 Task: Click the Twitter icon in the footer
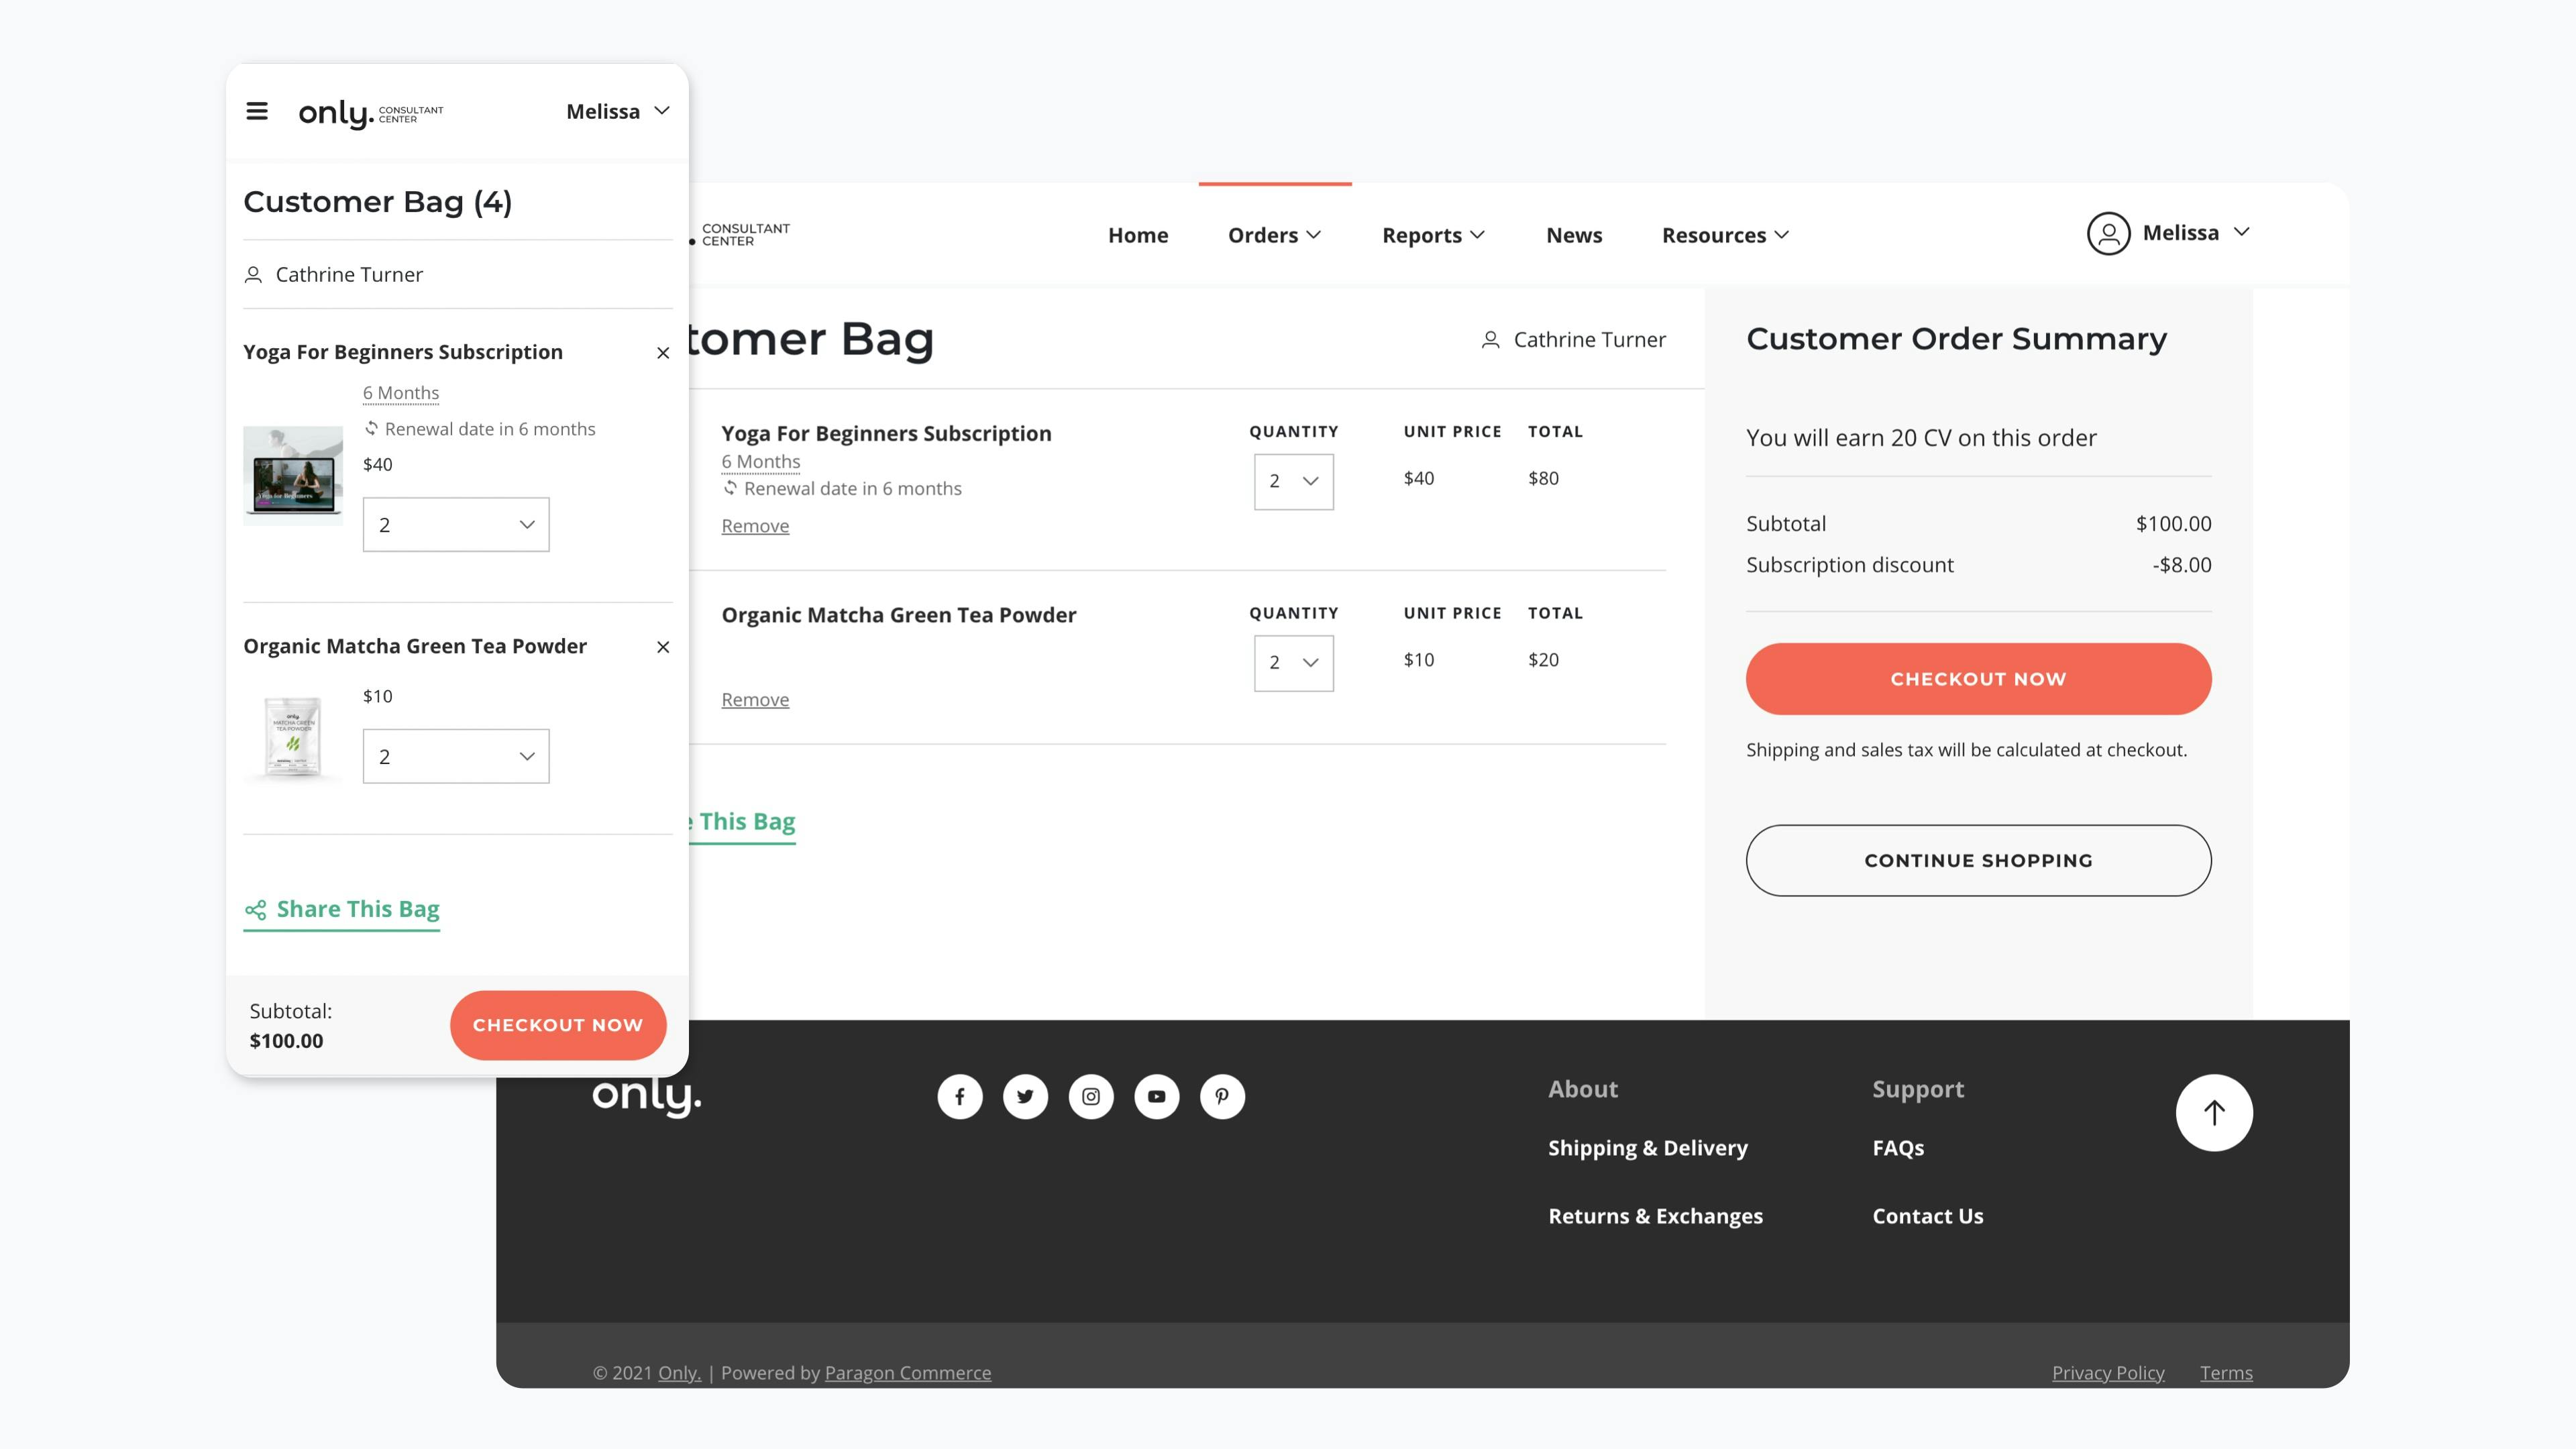[x=1025, y=1096]
